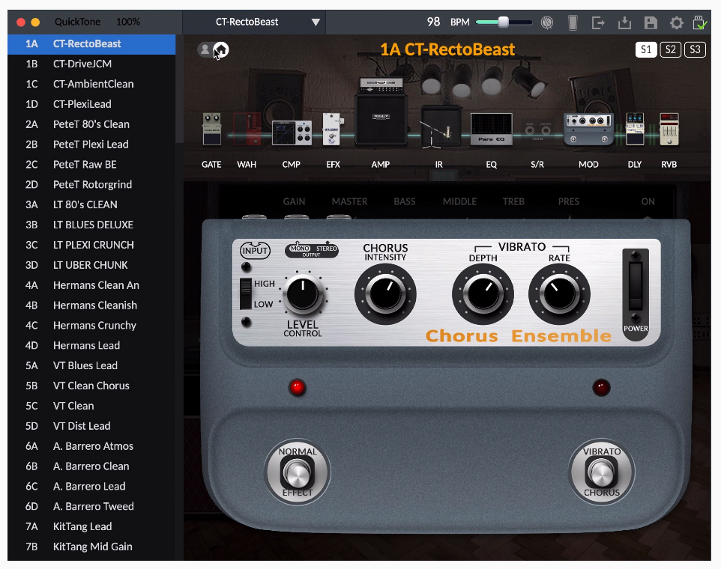Select preset 3C LT PLEXI CRUNCH

(x=91, y=245)
